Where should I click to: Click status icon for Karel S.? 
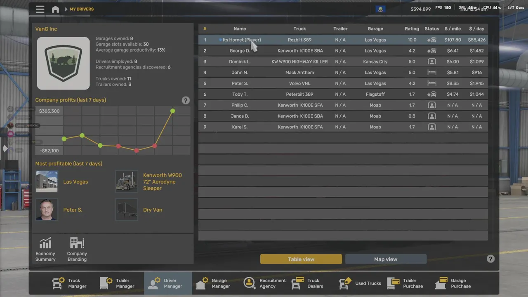(x=432, y=127)
